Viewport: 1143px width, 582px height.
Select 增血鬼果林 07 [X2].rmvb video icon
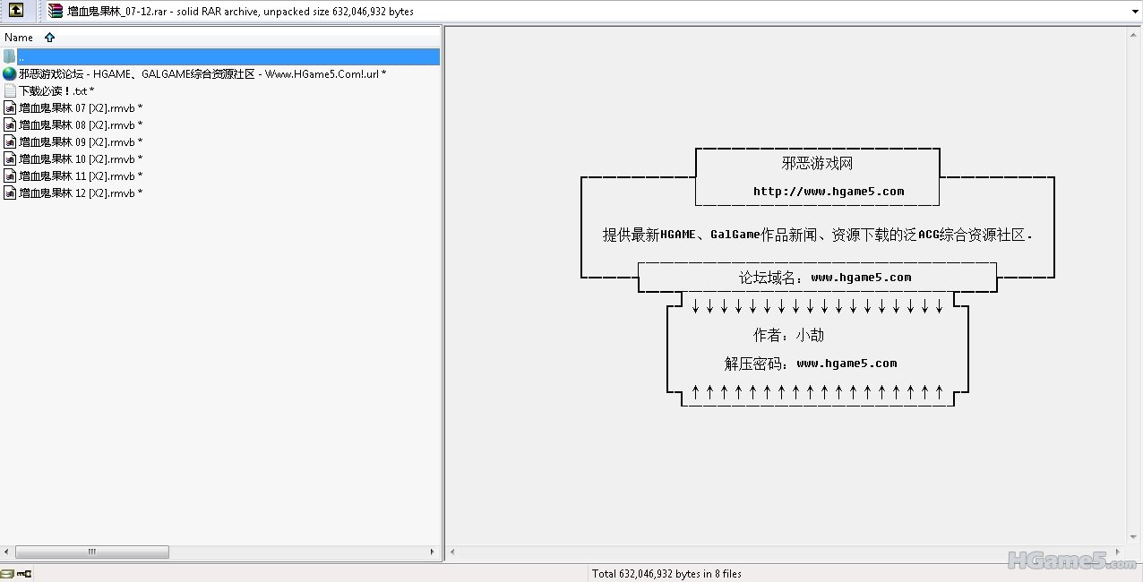[10, 108]
